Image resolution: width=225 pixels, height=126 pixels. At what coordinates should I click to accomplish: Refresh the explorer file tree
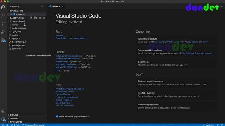pyautogui.click(x=40, y=18)
